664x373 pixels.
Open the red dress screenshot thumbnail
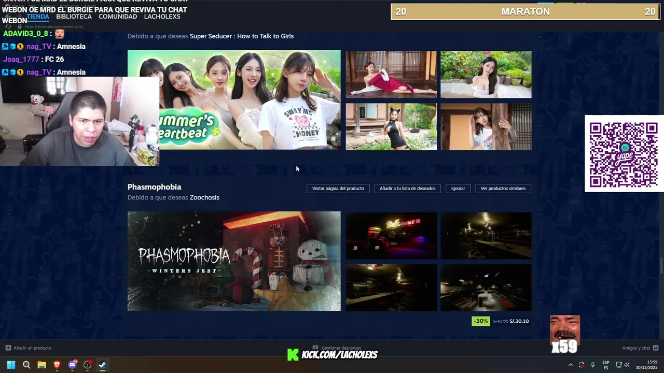(x=391, y=75)
